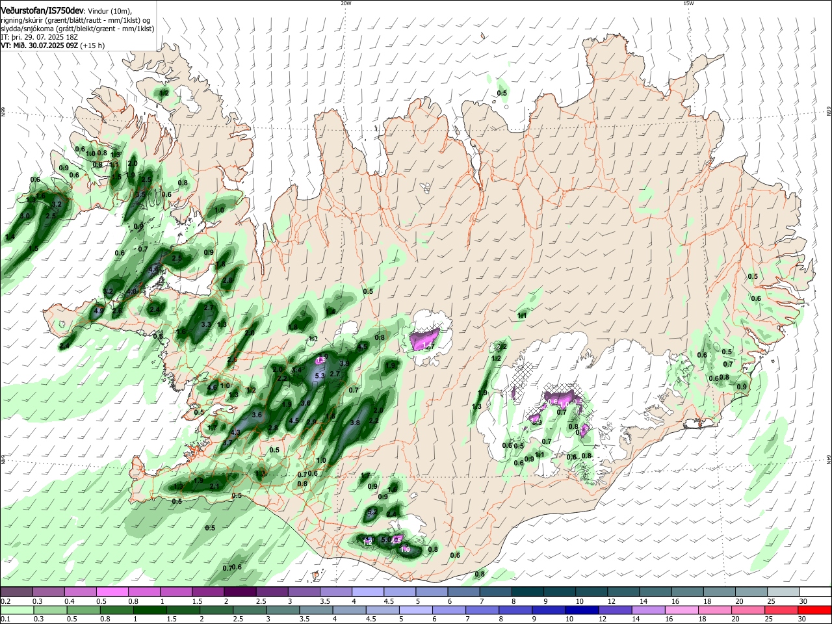Image resolution: width=832 pixels, height=624 pixels.
Task: Click the 3.8 precipitation value on map
Action: [x=355, y=422]
